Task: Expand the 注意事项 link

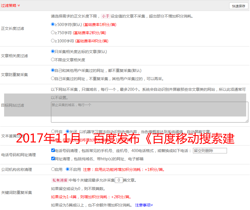Action: tap(144, 205)
